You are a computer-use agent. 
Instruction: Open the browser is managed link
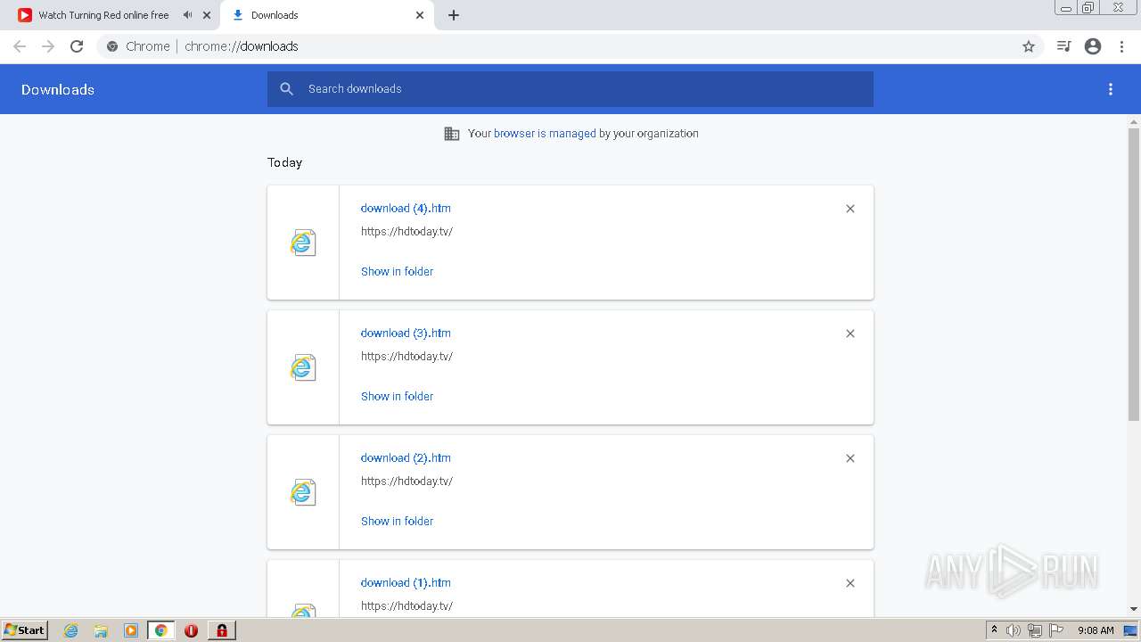tap(545, 134)
